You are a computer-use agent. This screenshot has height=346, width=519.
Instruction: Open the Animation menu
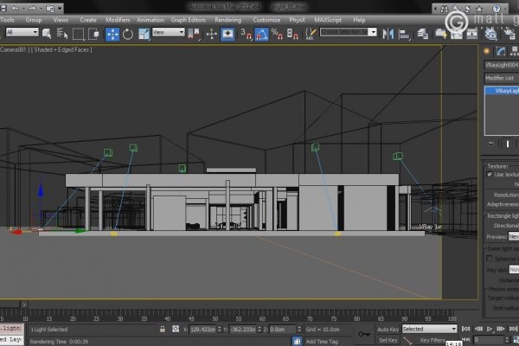(151, 20)
